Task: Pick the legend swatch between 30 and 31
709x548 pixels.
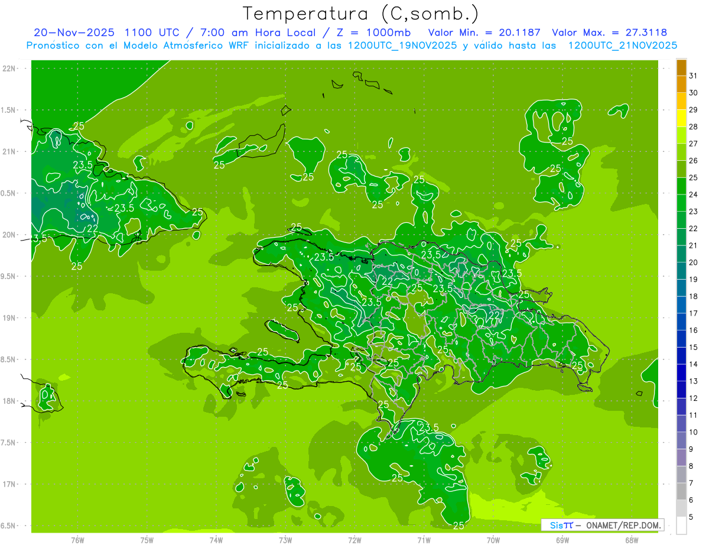Action: pyautogui.click(x=681, y=85)
